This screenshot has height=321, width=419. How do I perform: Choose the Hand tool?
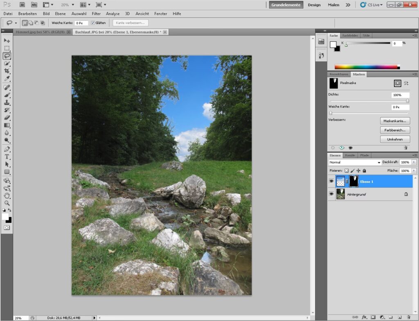coord(7,195)
